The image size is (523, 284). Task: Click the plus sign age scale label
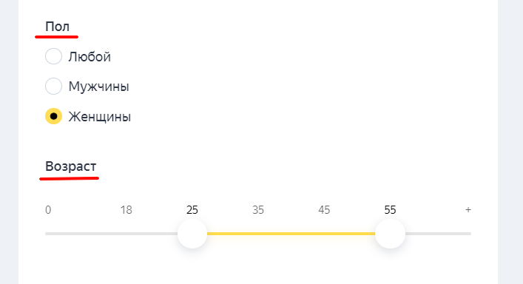[x=468, y=209]
